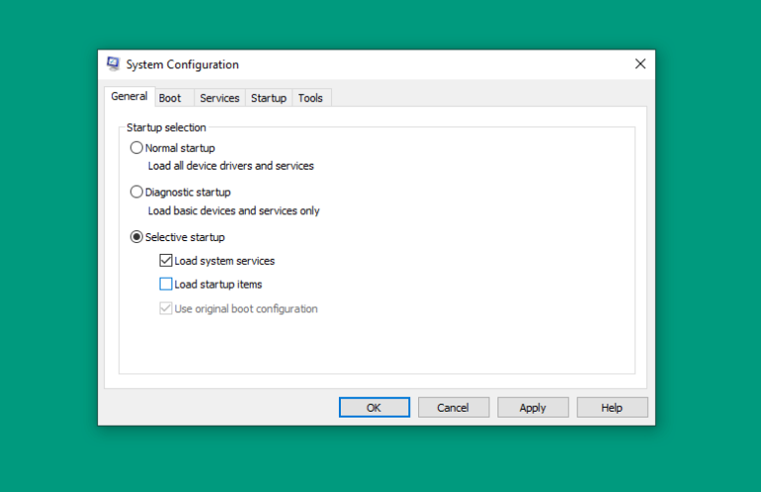Image resolution: width=761 pixels, height=492 pixels.
Task: Confirm with the OK button
Action: (x=375, y=408)
